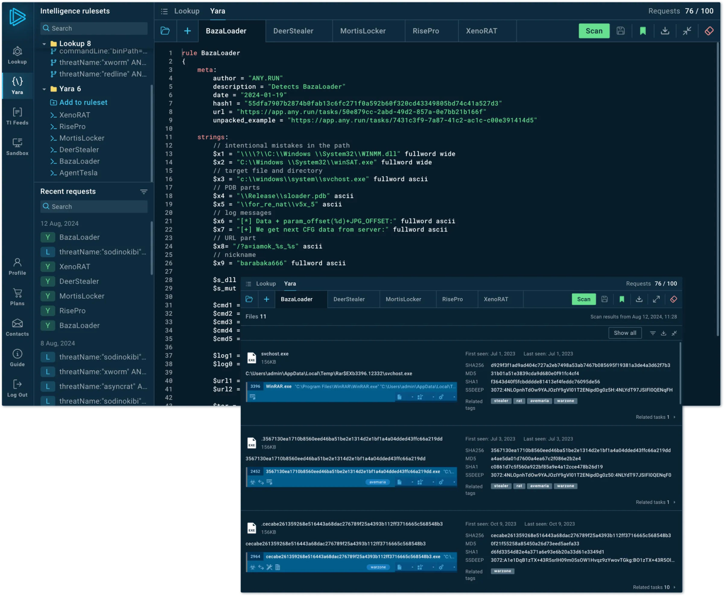The height and width of the screenshot is (596, 724).
Task: Open the Sandbox sidebar icon
Action: [x=17, y=147]
